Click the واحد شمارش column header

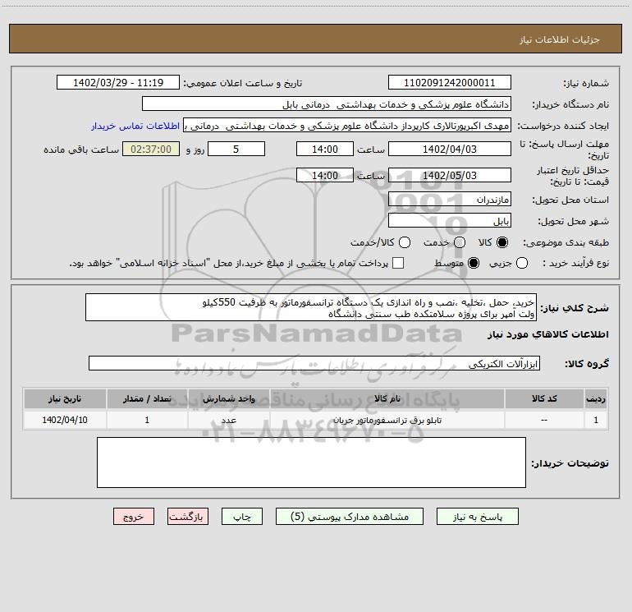coord(228,398)
